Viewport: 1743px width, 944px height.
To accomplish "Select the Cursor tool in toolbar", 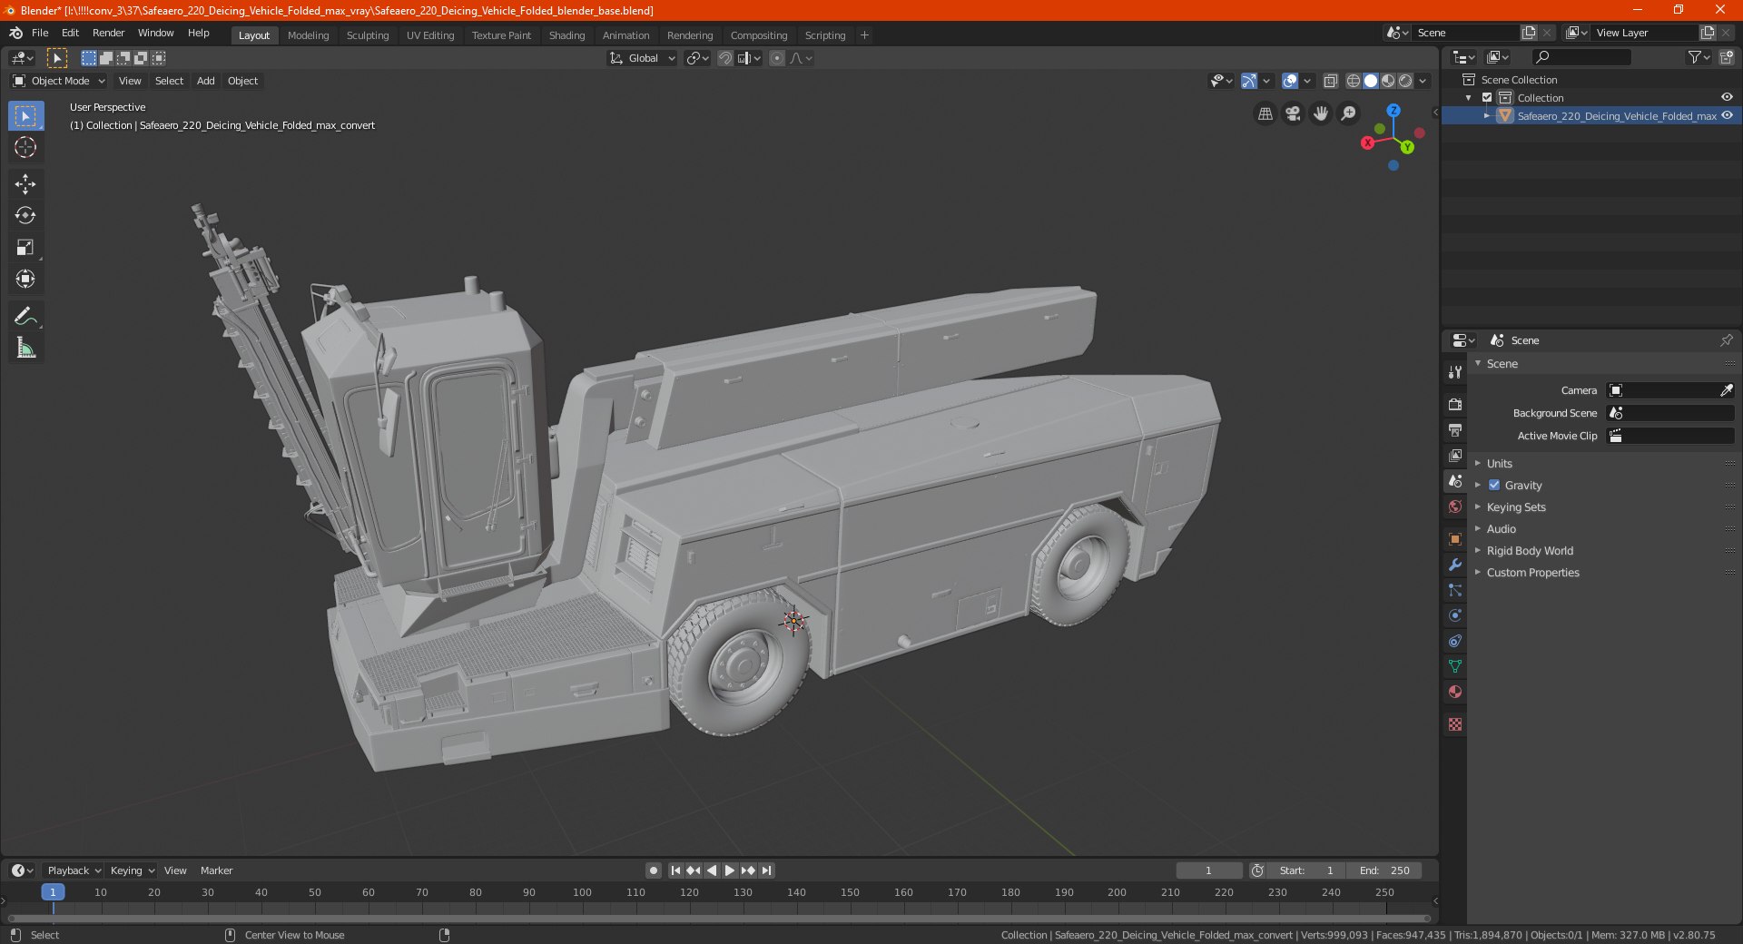I will [25, 147].
